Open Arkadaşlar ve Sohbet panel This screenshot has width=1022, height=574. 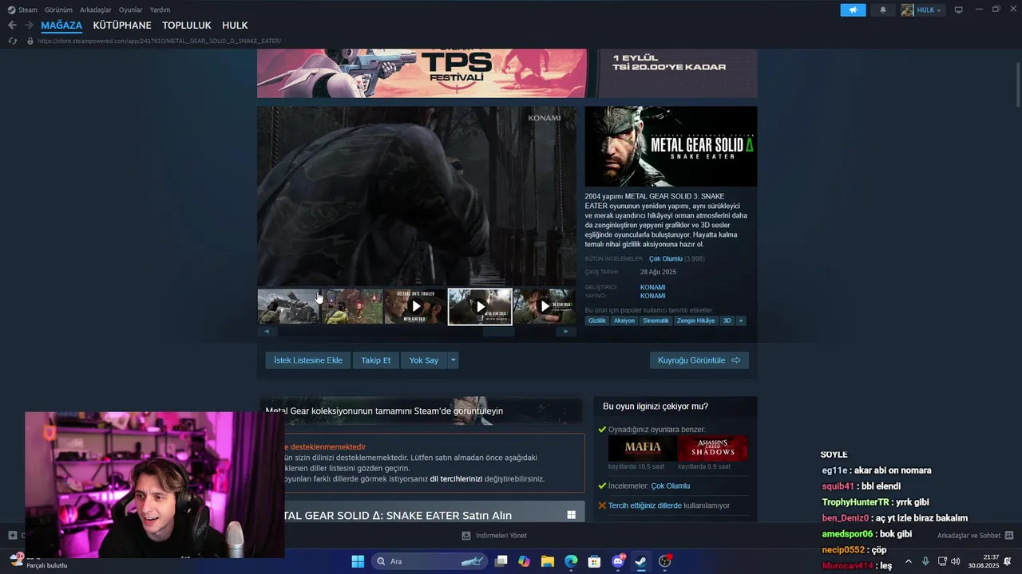point(975,536)
